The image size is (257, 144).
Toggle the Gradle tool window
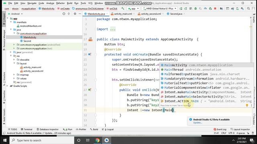point(254,18)
